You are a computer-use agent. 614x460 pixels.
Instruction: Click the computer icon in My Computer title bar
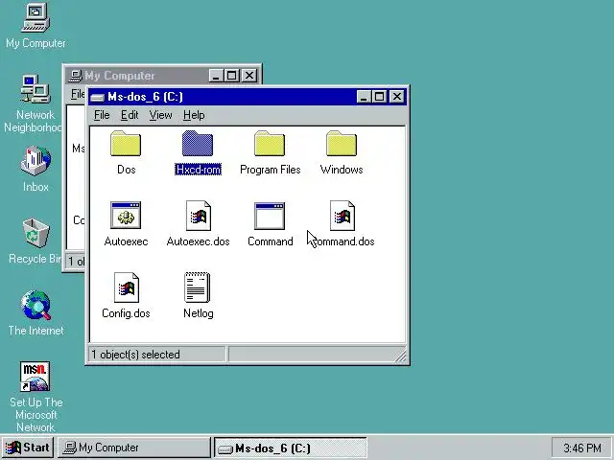click(75, 76)
